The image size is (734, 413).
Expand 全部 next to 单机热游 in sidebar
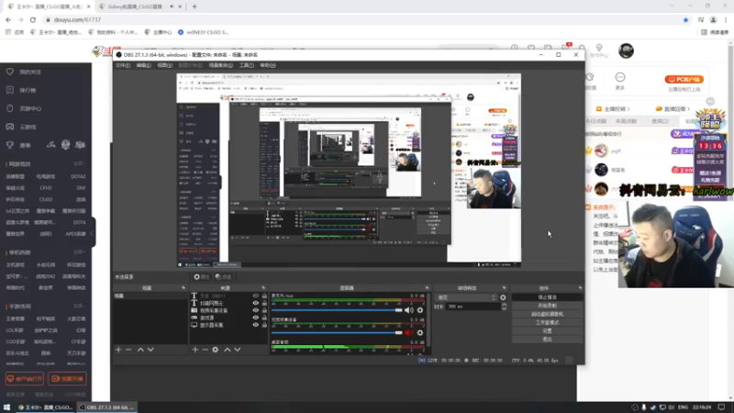79,251
